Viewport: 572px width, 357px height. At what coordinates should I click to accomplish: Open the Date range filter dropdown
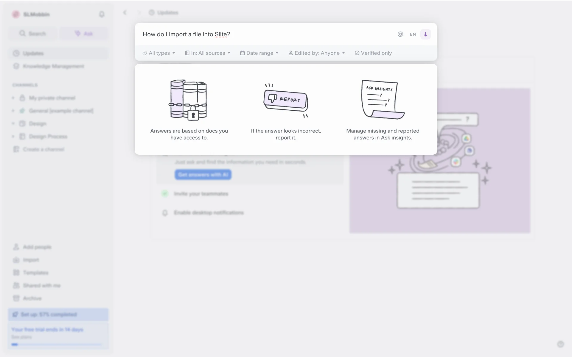pos(259,53)
